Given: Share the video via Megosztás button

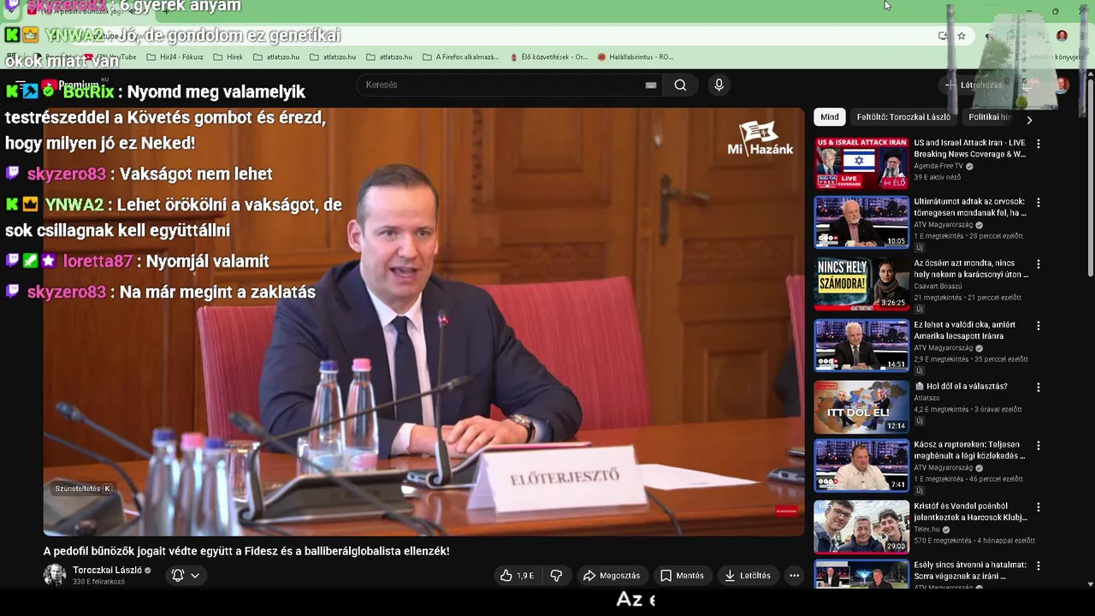Looking at the screenshot, I should (612, 576).
